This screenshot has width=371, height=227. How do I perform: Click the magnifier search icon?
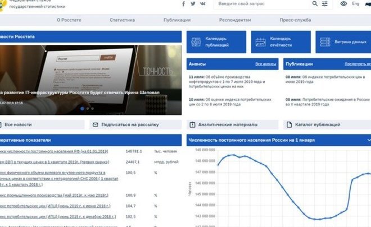[315, 4]
